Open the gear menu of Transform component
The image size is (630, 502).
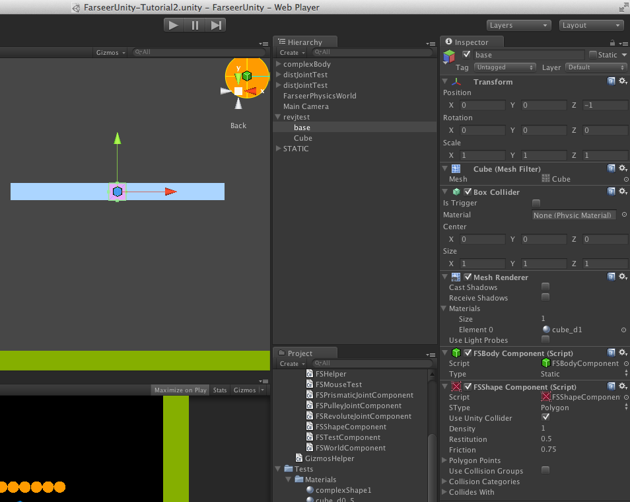[623, 81]
